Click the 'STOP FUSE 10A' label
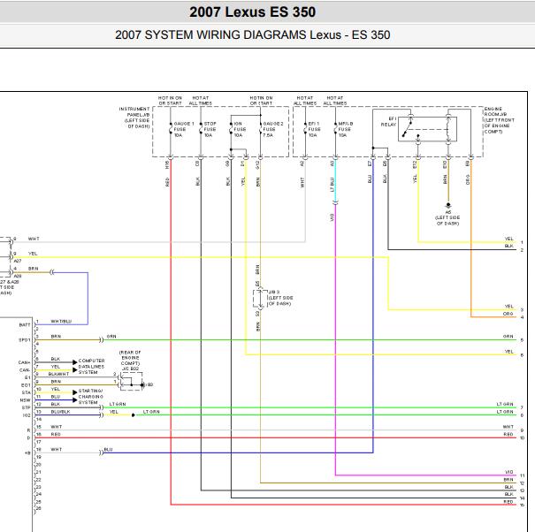 point(210,130)
